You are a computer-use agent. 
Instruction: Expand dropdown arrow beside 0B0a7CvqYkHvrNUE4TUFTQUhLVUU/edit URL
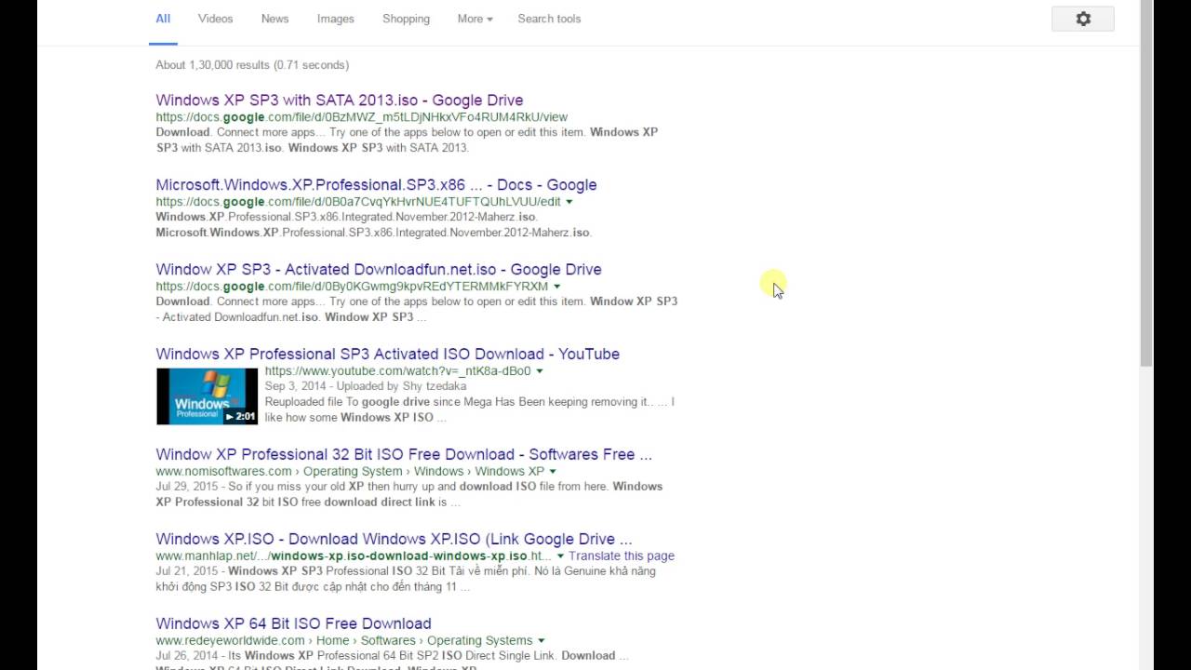pos(569,202)
